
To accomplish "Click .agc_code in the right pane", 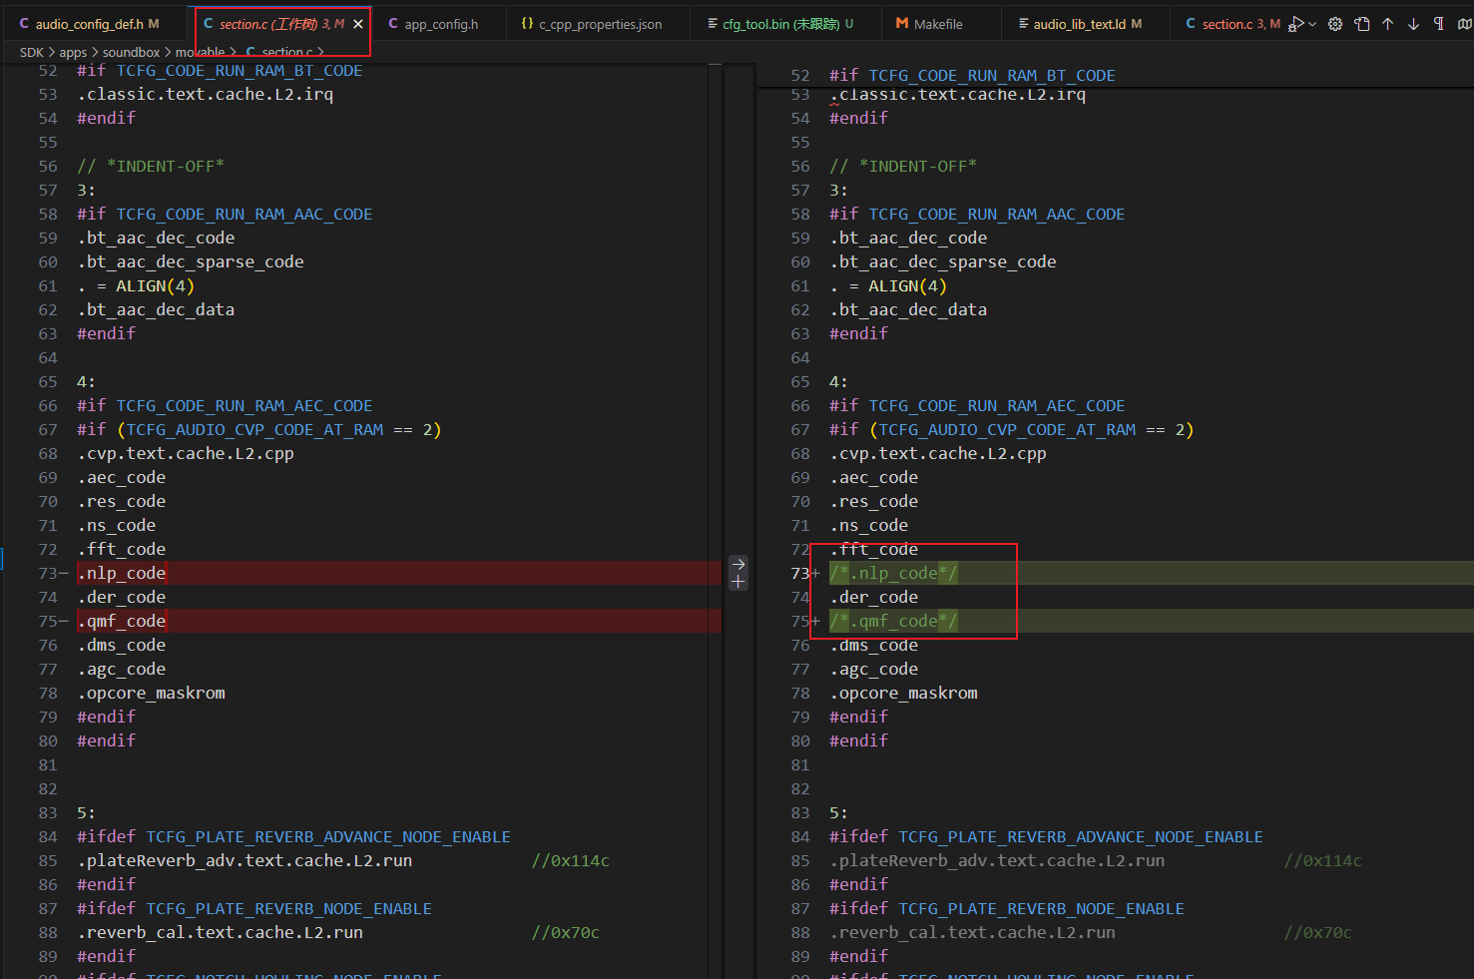I will (x=874, y=669).
